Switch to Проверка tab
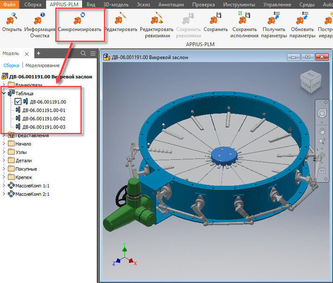The width and height of the screenshot is (333, 283). tap(204, 4)
